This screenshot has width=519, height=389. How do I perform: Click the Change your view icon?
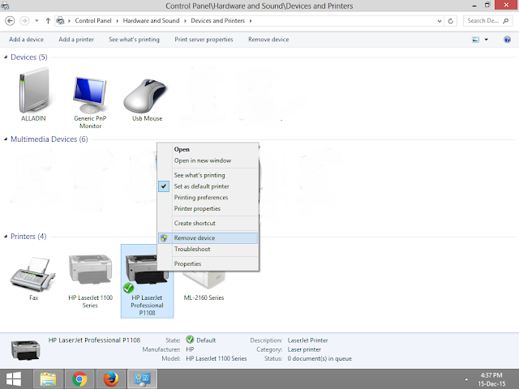(x=476, y=40)
